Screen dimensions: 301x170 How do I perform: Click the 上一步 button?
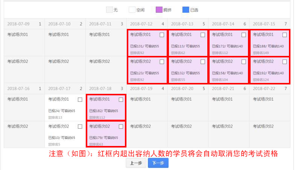pos(136,163)
